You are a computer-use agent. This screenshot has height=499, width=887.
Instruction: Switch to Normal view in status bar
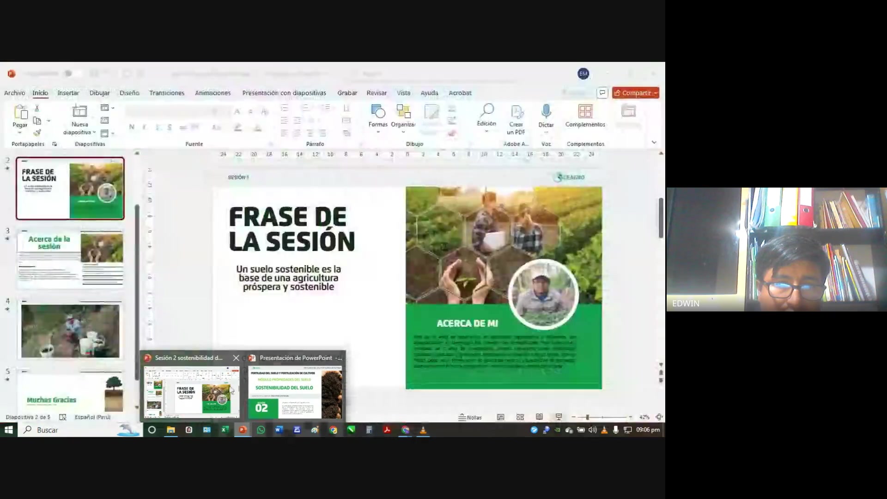tap(500, 417)
